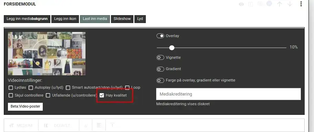Click the vertical-align top icon in bottom toolbar
314x132 pixels.
click(112, 125)
